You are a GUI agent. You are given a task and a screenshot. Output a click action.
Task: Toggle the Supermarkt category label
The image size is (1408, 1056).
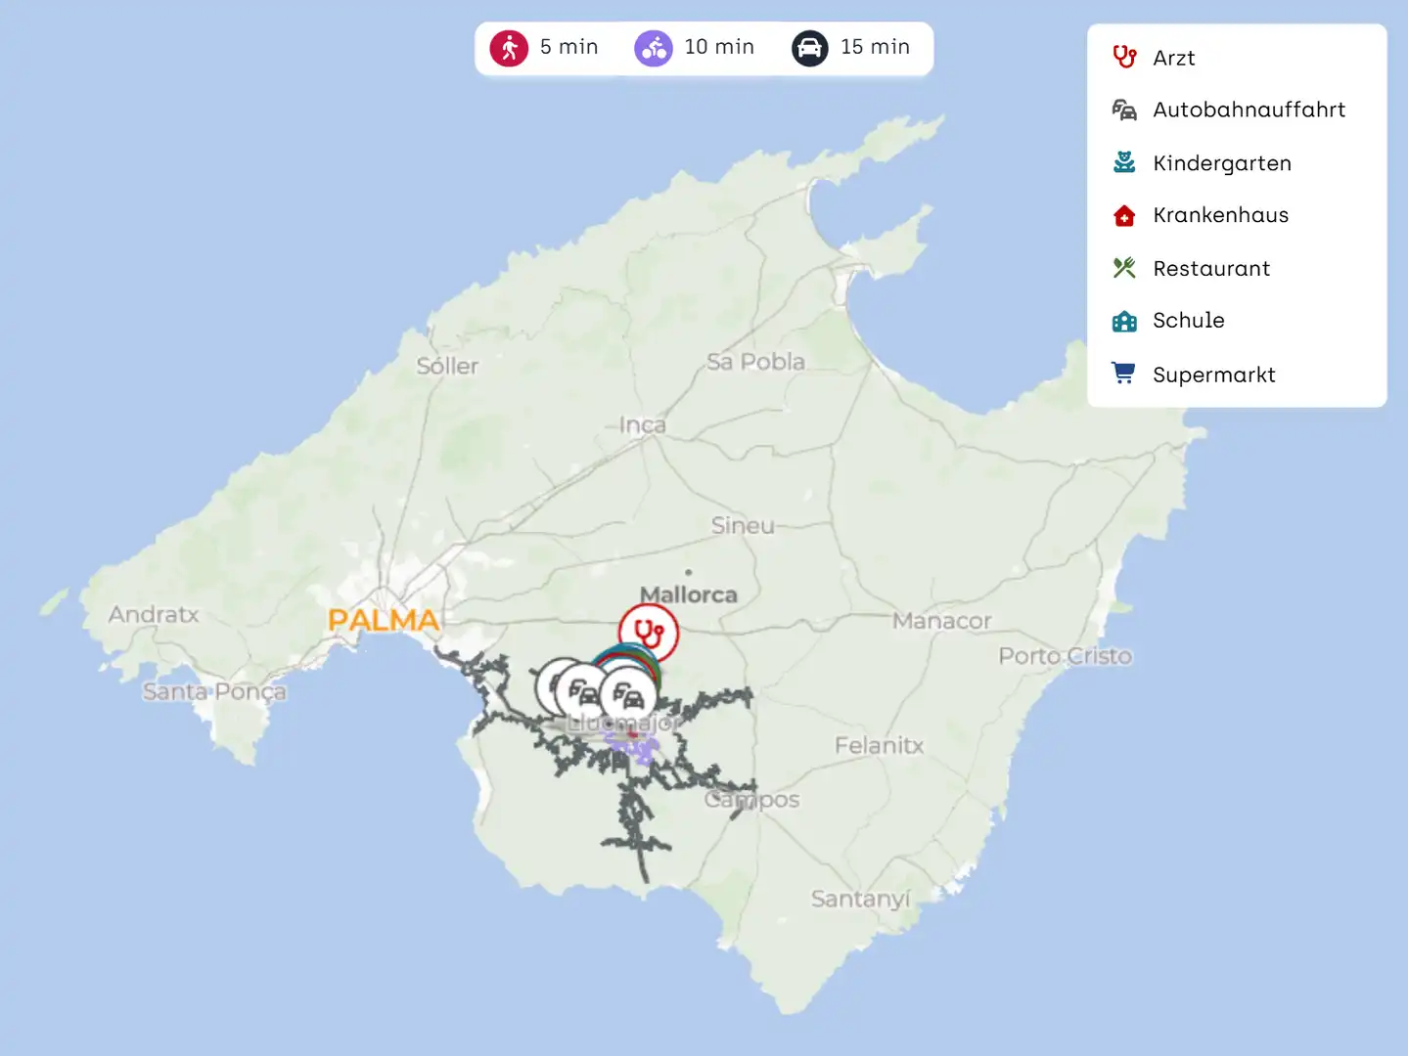coord(1214,374)
